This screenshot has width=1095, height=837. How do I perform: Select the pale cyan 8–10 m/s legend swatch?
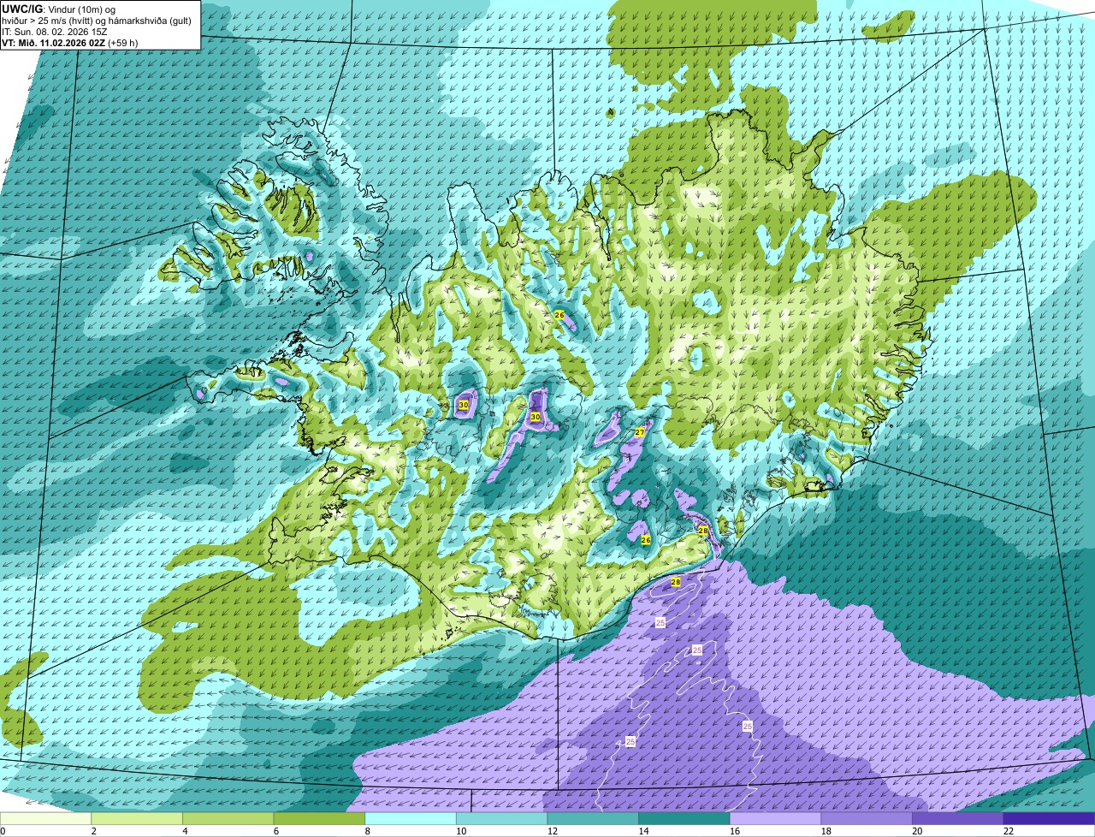[411, 818]
